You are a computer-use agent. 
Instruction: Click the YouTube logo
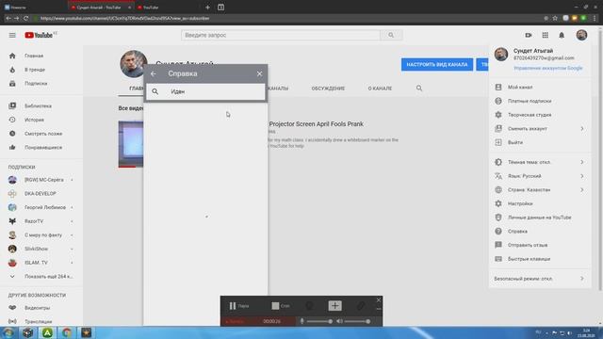[x=39, y=35]
